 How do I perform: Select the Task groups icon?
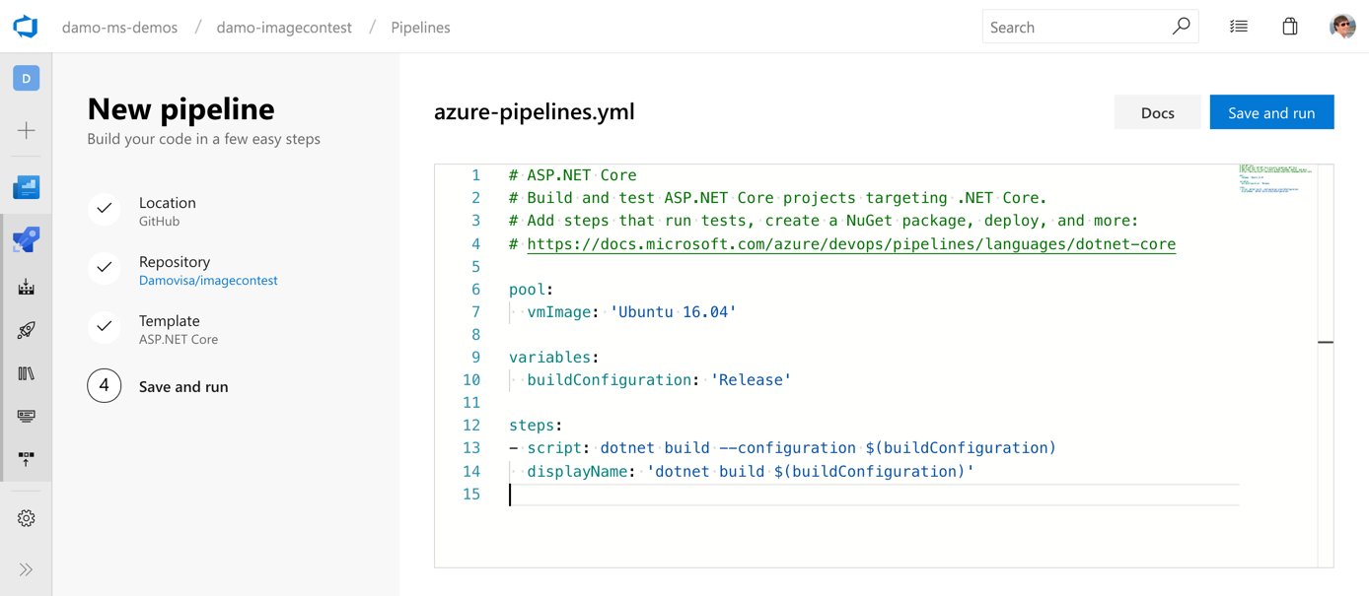tap(26, 415)
